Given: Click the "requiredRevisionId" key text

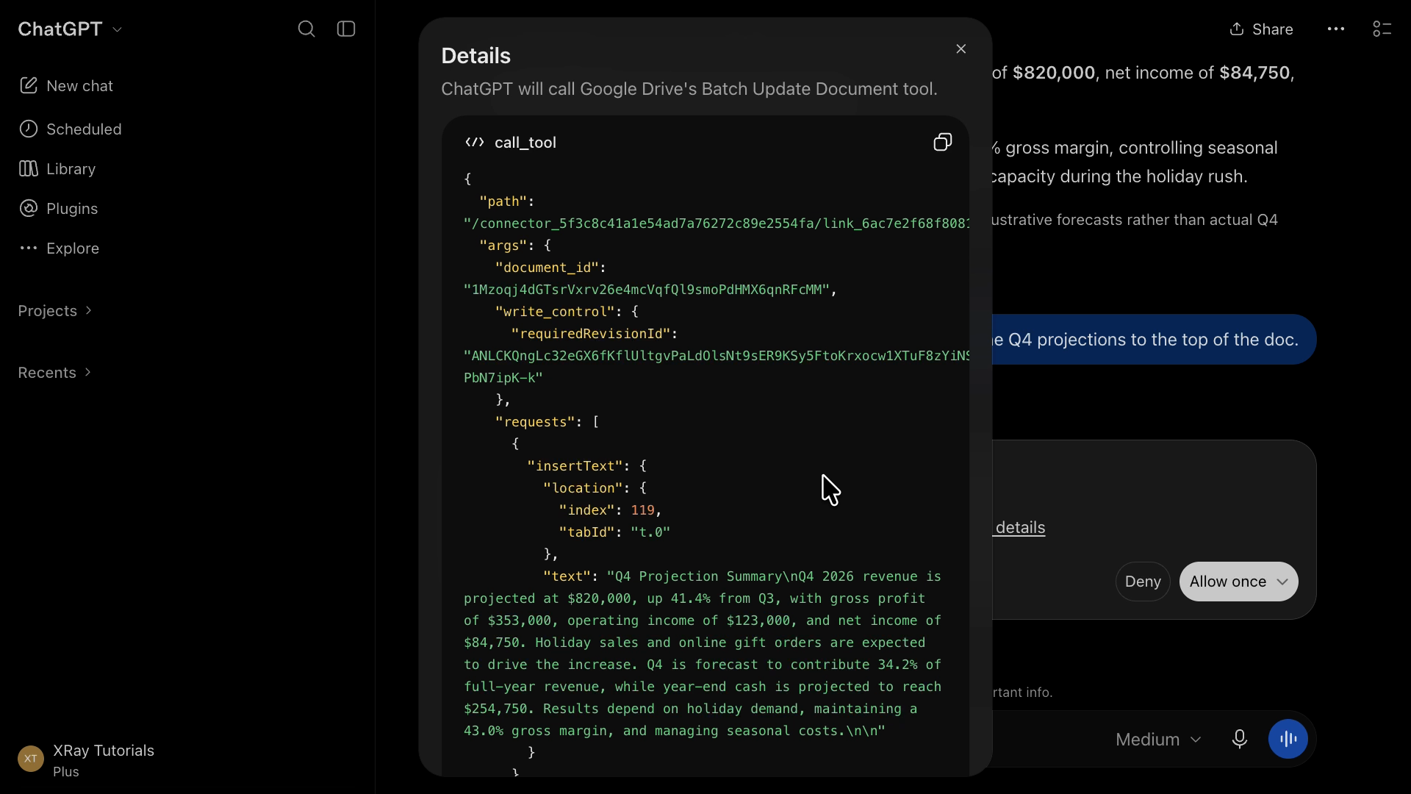Looking at the screenshot, I should [591, 334].
